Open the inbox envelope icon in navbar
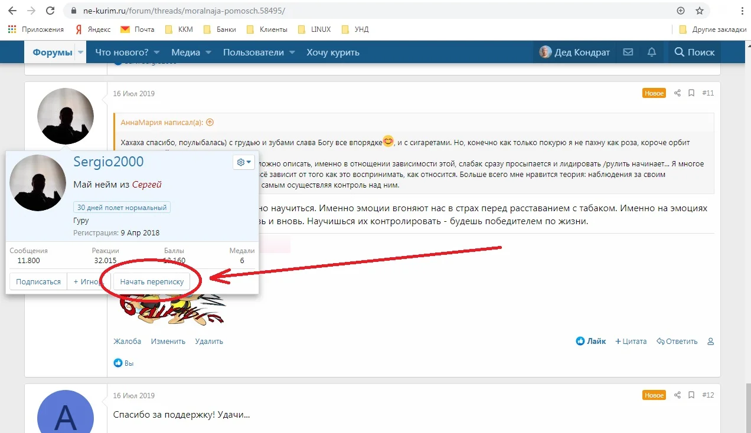The image size is (751, 433). 628,52
